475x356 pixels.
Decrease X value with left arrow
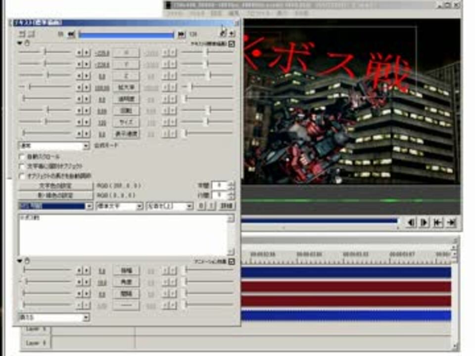pyautogui.click(x=79, y=53)
